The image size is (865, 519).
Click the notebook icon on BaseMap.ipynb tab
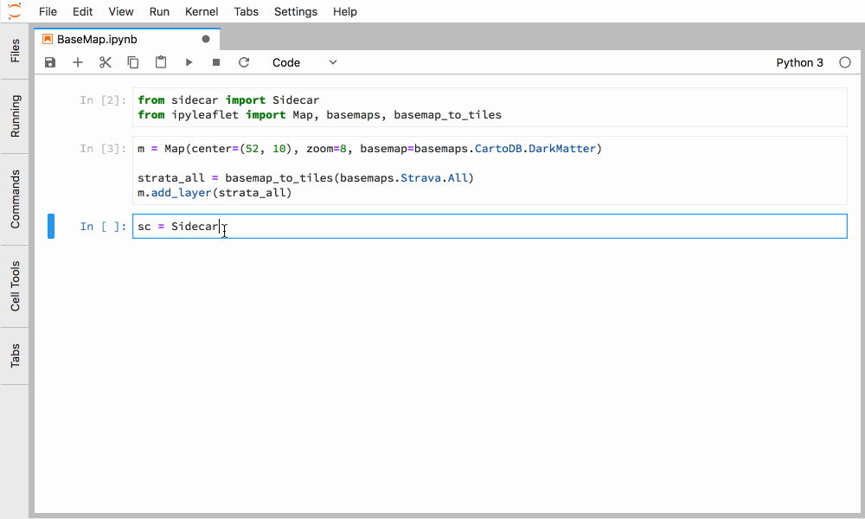coord(48,39)
